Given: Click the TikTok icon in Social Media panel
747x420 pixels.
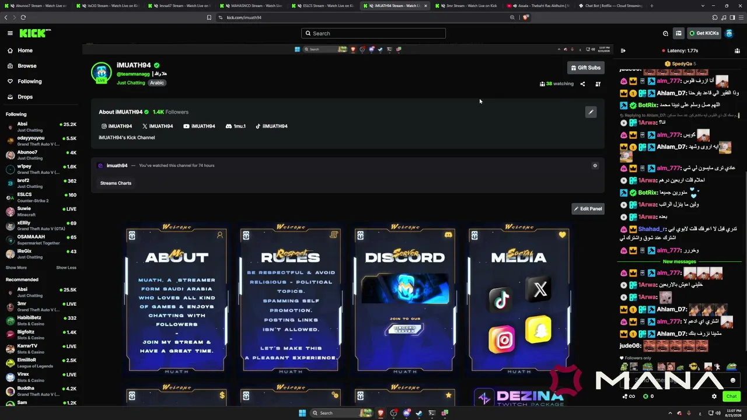Looking at the screenshot, I should pyautogui.click(x=501, y=299).
